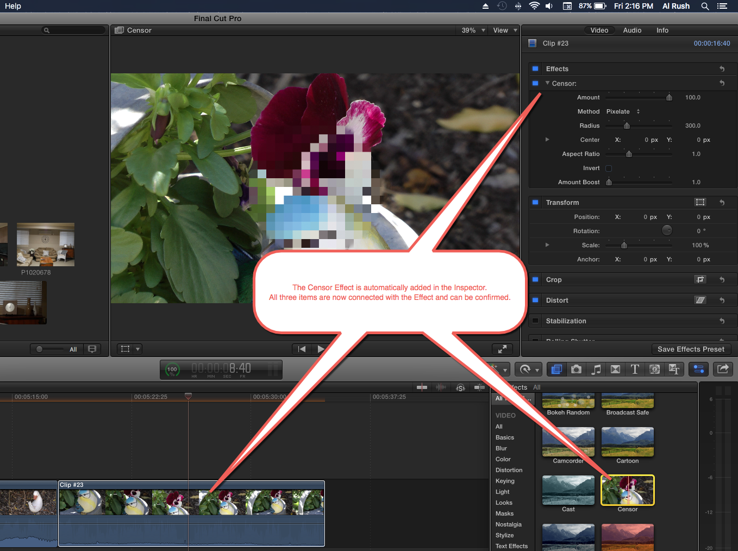
Task: Open the Photos browser camera icon
Action: pos(576,370)
